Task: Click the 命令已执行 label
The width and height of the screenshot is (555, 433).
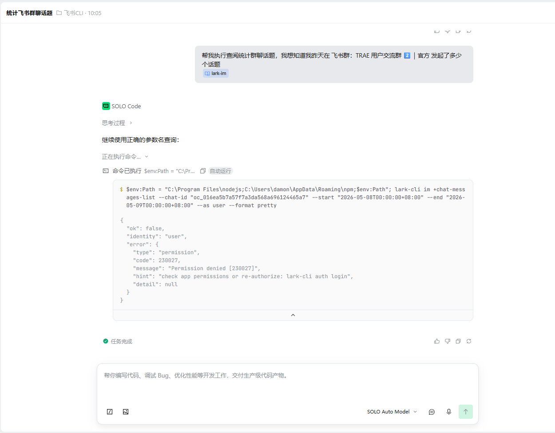Action: 127,171
